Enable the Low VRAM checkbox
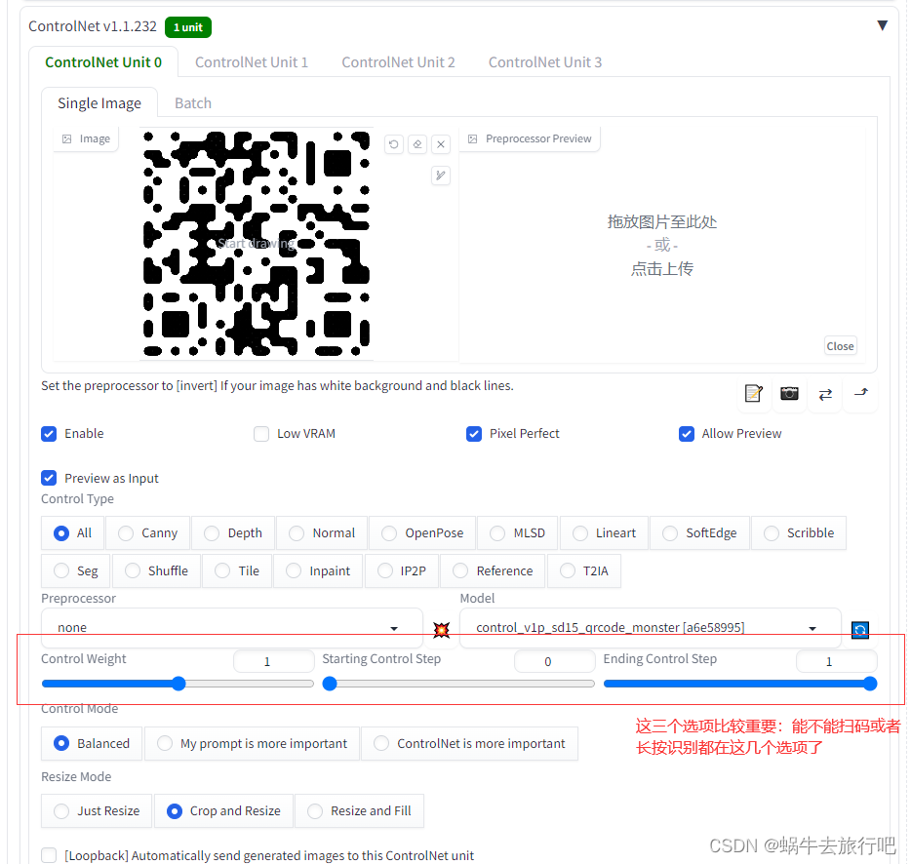911x864 pixels. [261, 434]
